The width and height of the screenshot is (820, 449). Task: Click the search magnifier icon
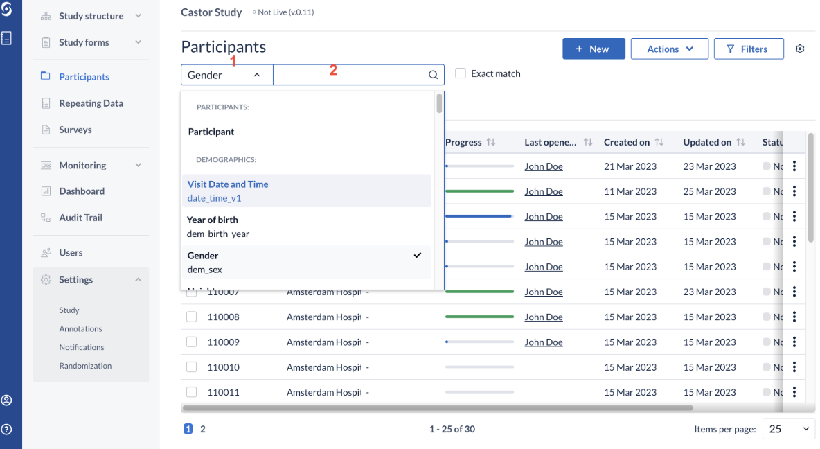tap(433, 75)
